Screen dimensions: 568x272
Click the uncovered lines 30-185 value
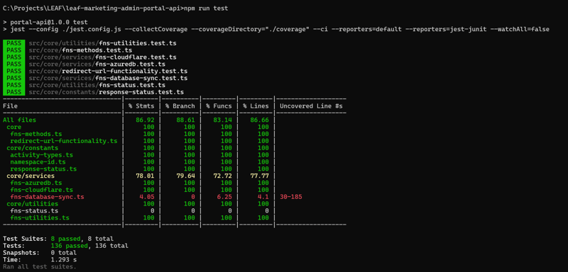pos(291,197)
